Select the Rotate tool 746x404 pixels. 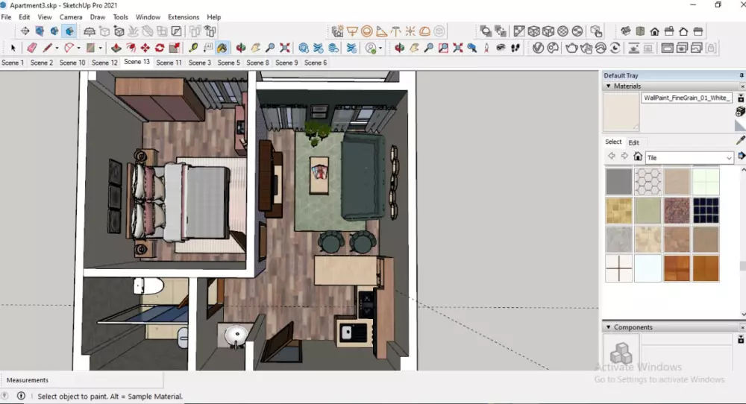(x=160, y=48)
